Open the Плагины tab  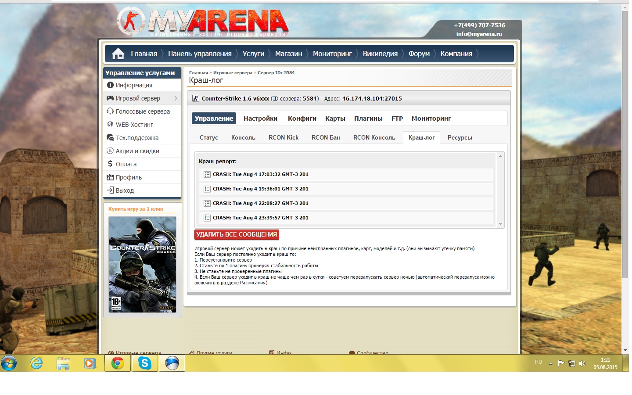[x=368, y=118]
